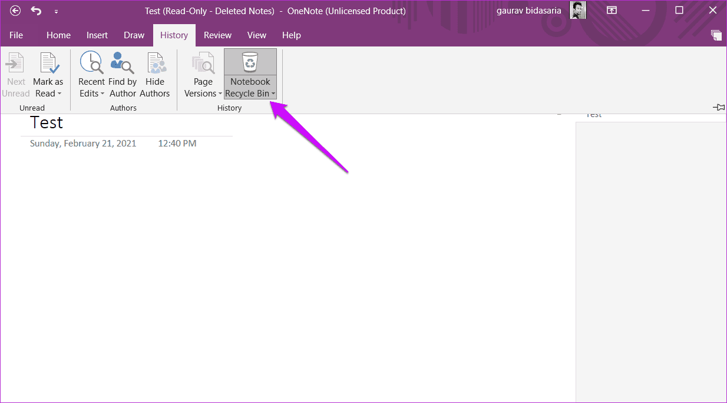727x403 pixels.
Task: Click the account name gaurav bidasaria
Action: click(x=530, y=11)
